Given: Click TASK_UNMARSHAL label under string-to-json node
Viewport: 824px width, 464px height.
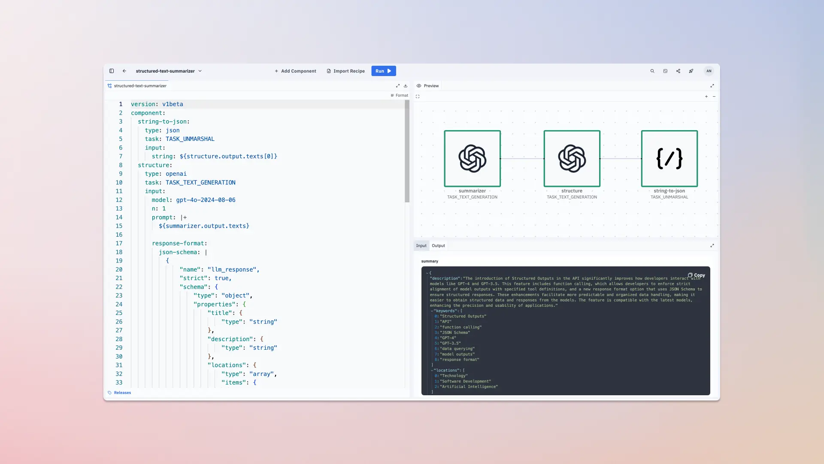Looking at the screenshot, I should [x=669, y=197].
